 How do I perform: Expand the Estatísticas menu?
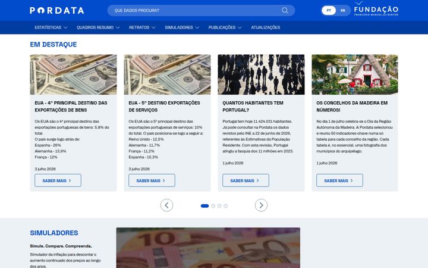[x=51, y=27]
